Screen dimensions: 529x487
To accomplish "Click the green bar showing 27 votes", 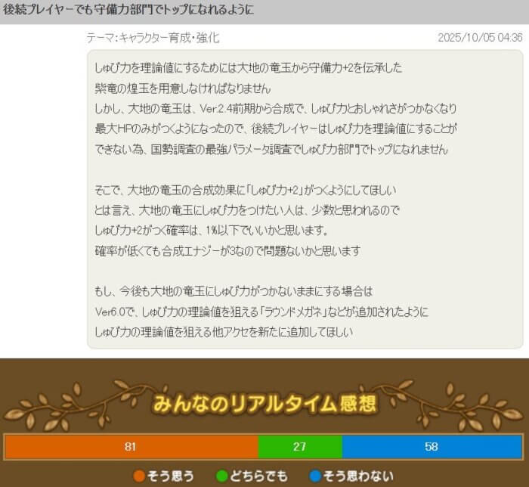I will [x=300, y=447].
